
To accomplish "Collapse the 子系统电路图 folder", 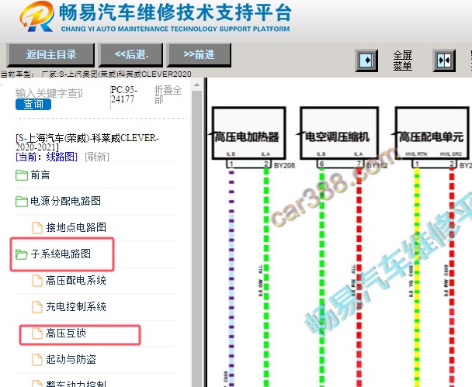I will point(61,254).
